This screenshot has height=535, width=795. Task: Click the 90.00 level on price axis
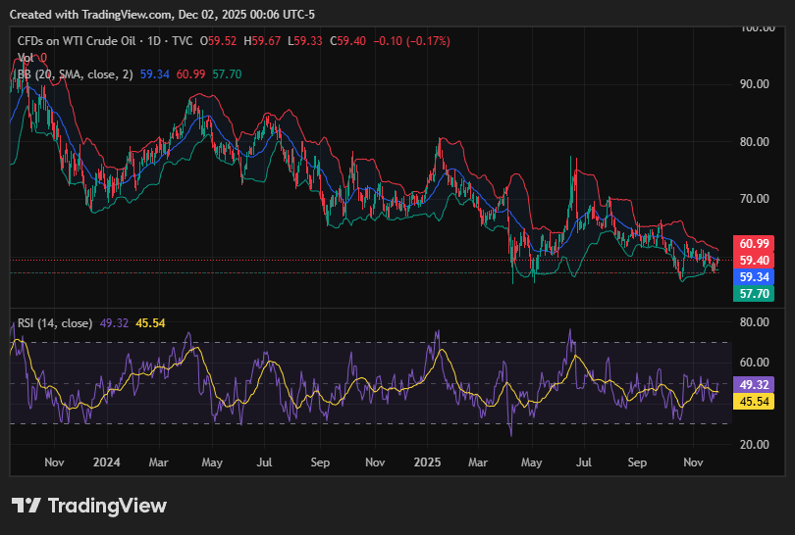tap(754, 84)
